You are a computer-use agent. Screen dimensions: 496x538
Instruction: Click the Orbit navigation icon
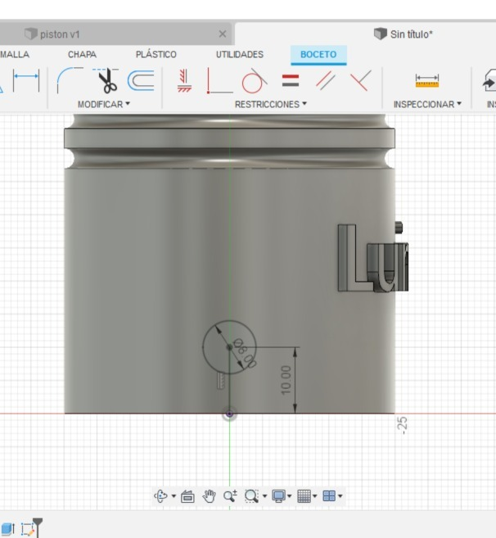coord(160,496)
